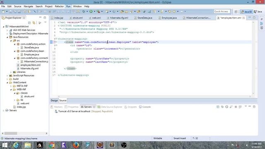Viewport: 265px width, 149px height.
Task: Click the Windows Start button
Action: tap(5, 145)
